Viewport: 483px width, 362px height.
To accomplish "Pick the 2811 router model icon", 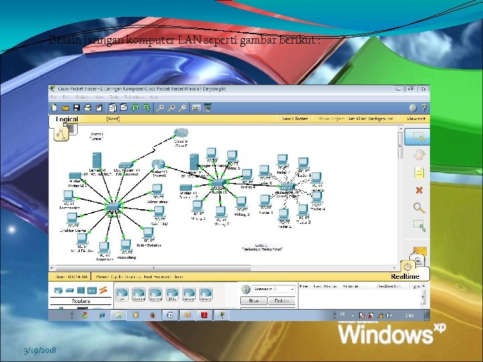I will click(x=172, y=294).
